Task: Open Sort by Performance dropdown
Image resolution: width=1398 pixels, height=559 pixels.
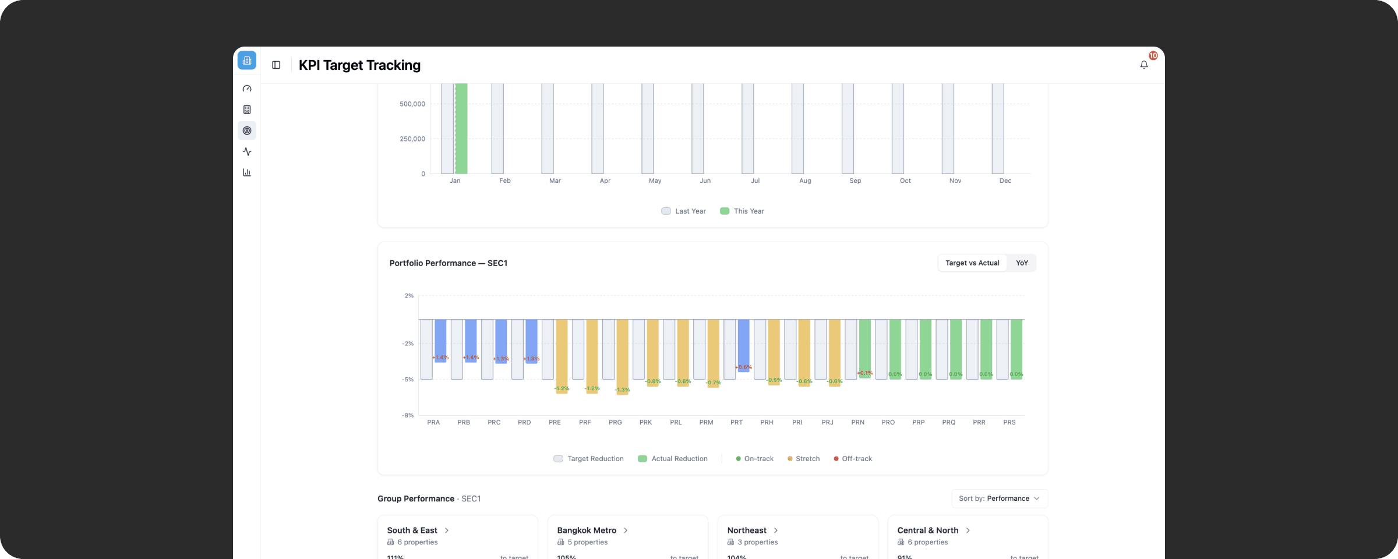Action: pos(1000,498)
